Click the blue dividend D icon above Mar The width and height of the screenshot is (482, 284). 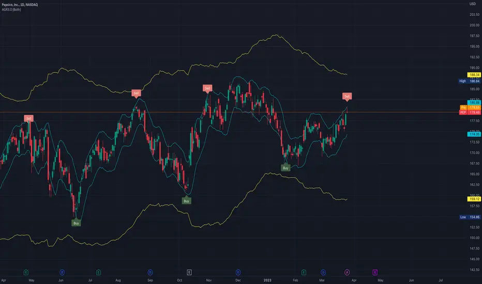pyautogui.click(x=323, y=272)
